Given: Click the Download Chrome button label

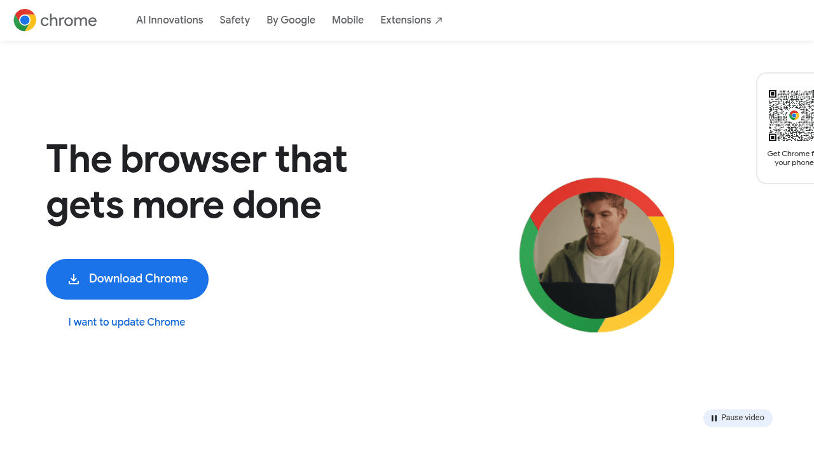Looking at the screenshot, I should (138, 279).
